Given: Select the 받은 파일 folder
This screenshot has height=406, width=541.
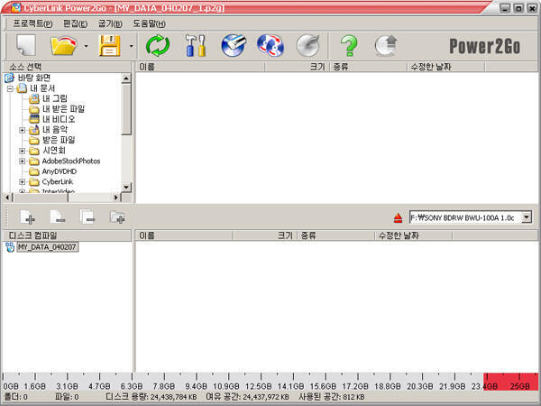Looking at the screenshot, I should [59, 140].
